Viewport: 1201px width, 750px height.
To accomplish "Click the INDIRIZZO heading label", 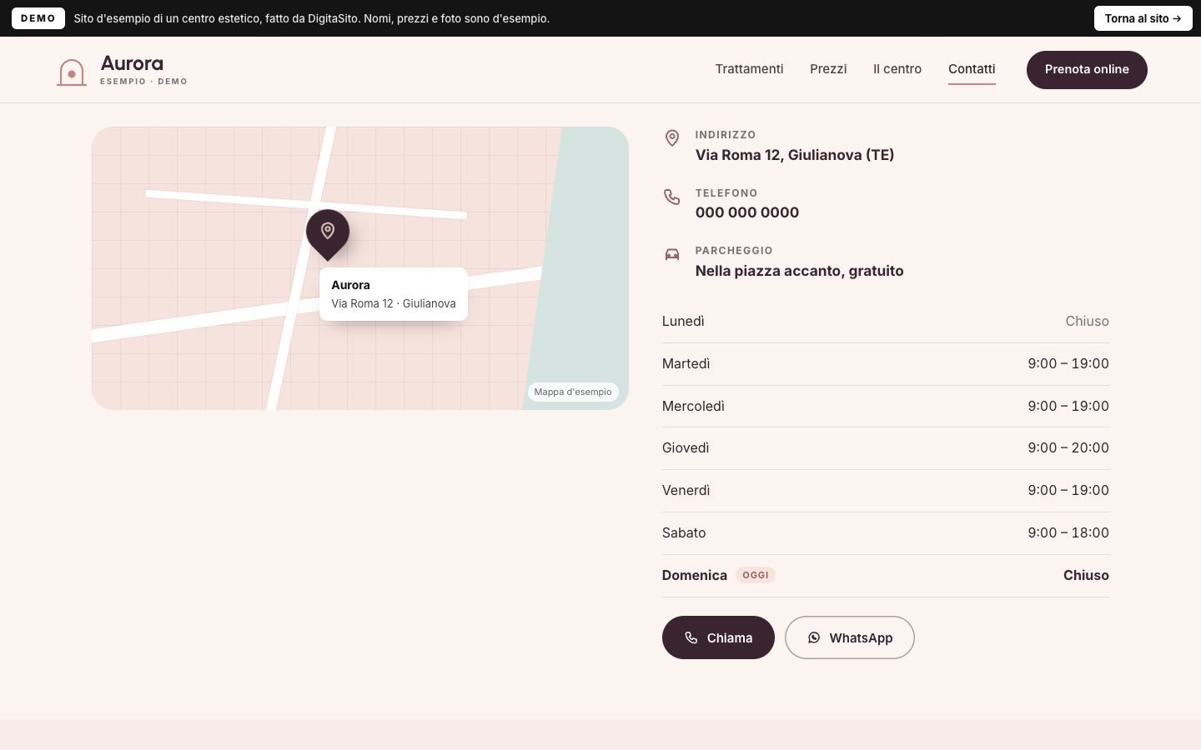I will click(x=726, y=135).
